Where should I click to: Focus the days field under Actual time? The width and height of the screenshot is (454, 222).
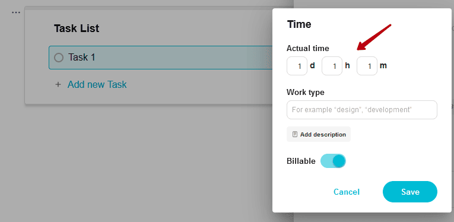click(297, 66)
